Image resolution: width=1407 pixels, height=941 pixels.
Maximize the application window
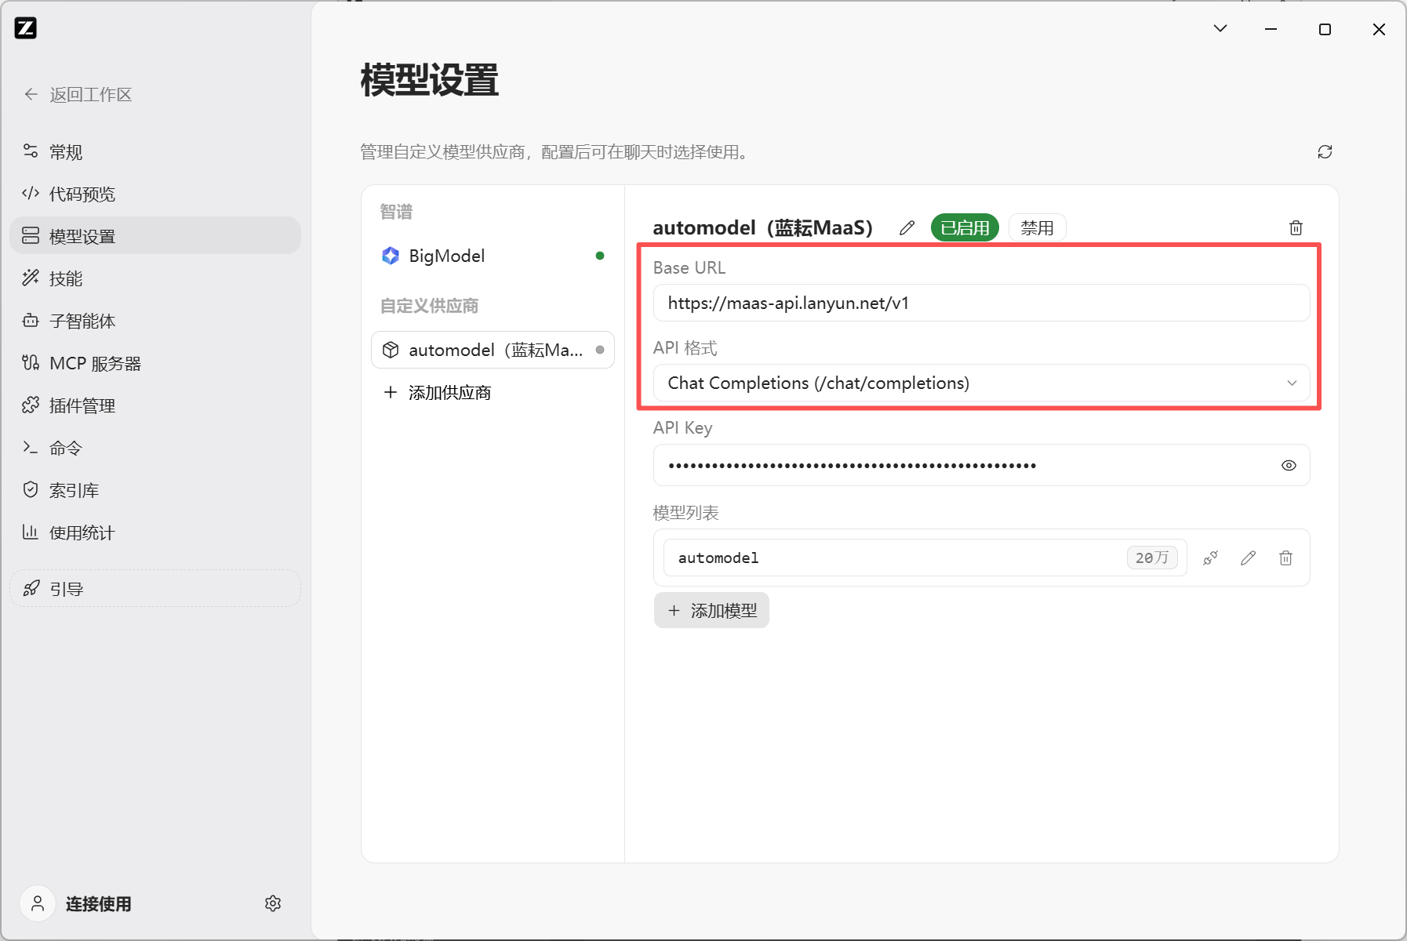pos(1325,29)
